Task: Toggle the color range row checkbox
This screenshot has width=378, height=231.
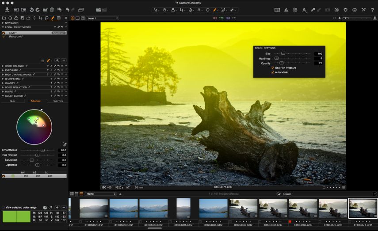Action: tap(4, 176)
